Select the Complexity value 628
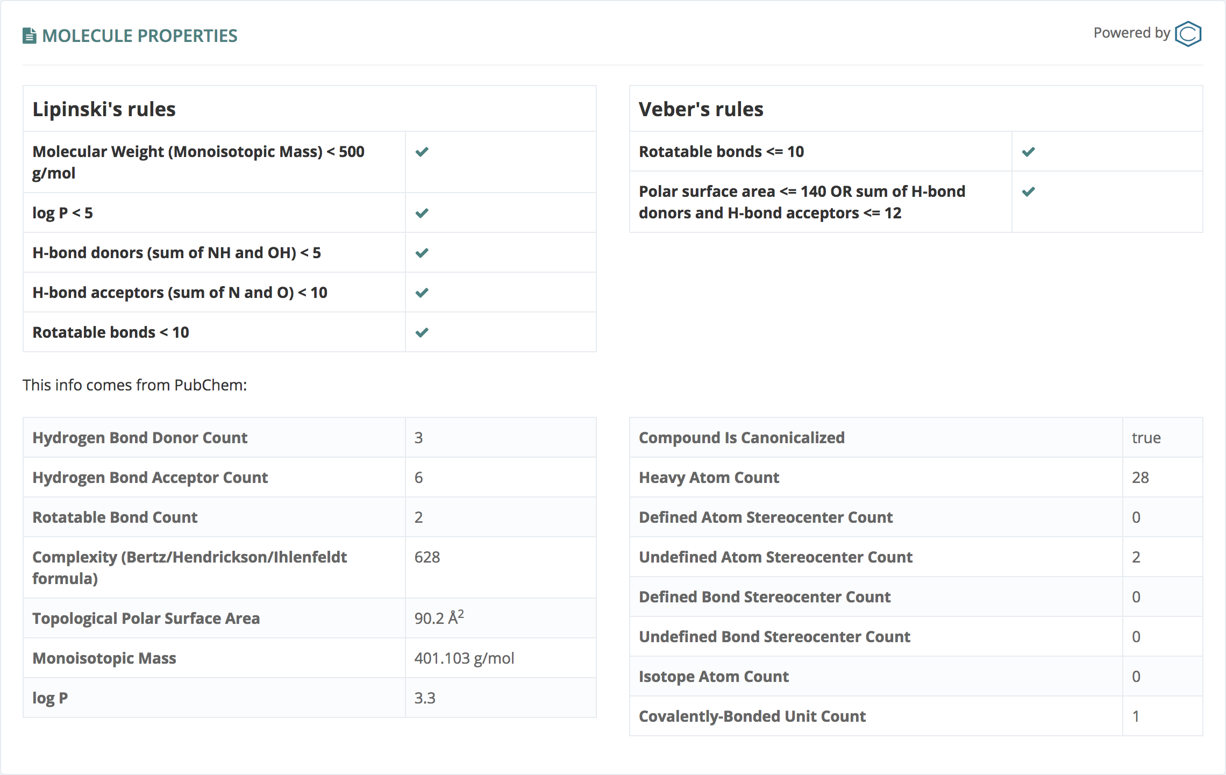The width and height of the screenshot is (1226, 775). (427, 557)
